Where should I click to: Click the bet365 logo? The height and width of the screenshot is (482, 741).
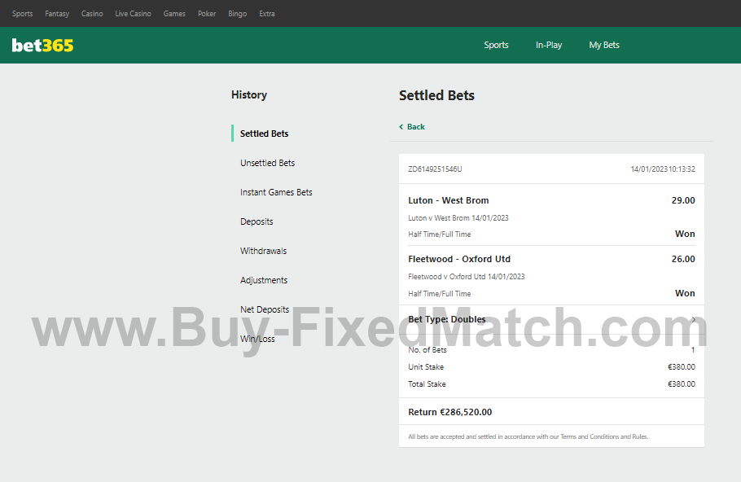(42, 46)
